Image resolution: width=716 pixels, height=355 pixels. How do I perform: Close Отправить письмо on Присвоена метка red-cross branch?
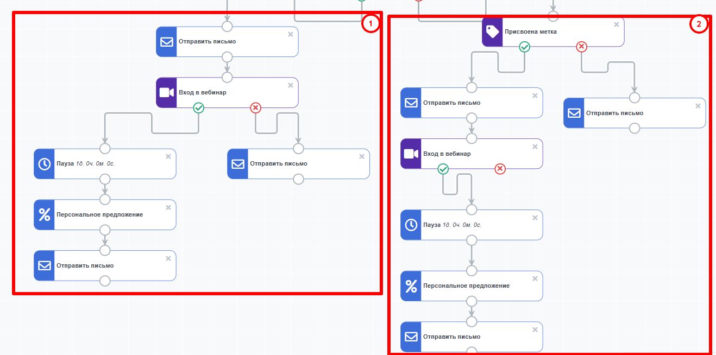[698, 106]
